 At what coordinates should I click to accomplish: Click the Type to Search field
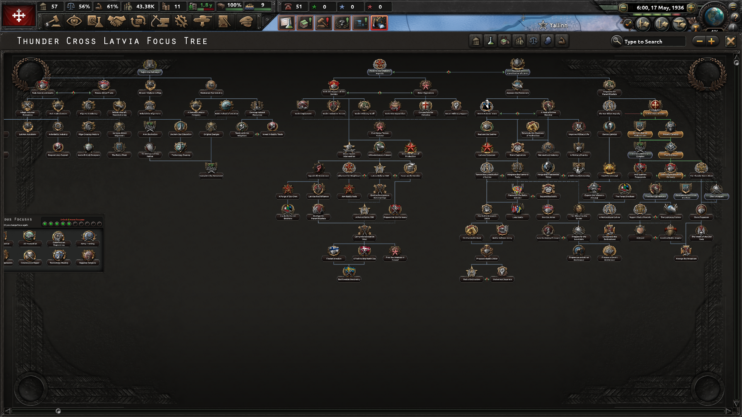[654, 41]
